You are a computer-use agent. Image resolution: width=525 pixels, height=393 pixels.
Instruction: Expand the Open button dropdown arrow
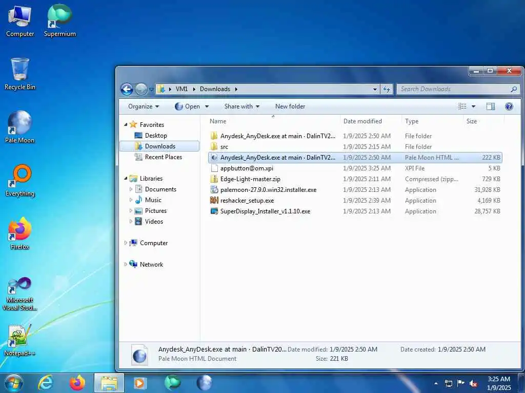[x=207, y=106]
